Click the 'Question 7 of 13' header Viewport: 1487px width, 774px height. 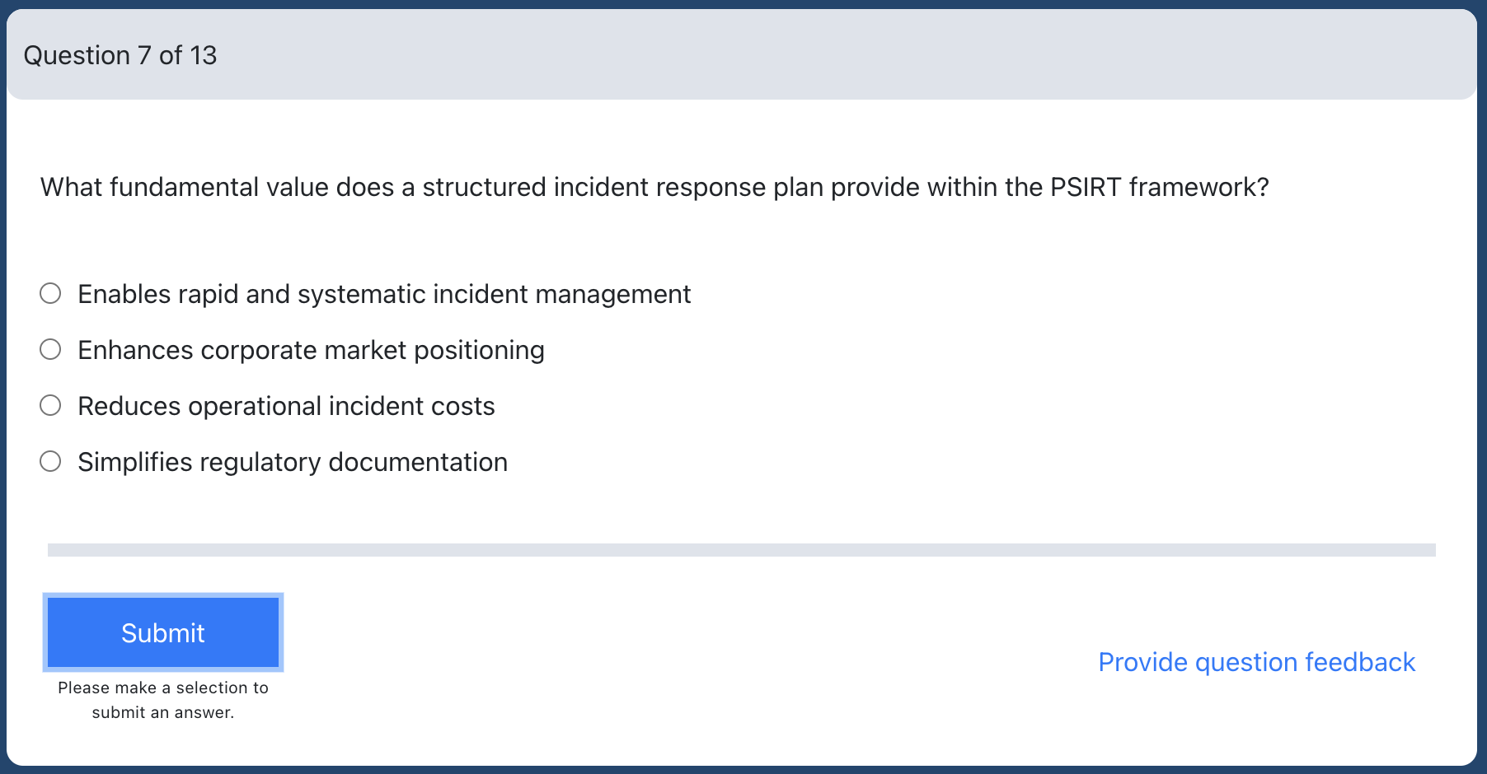pyautogui.click(x=120, y=55)
